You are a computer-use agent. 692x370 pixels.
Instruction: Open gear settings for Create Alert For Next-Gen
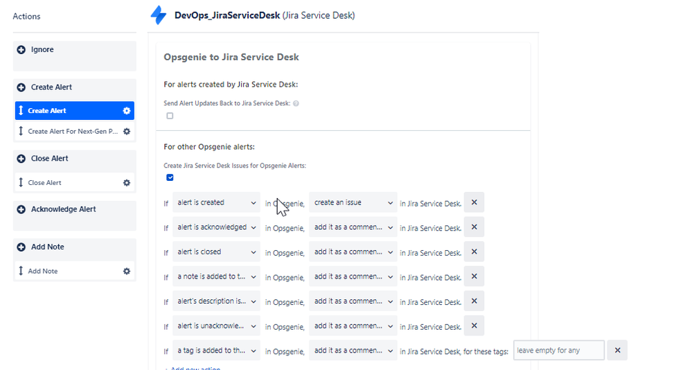point(127,132)
